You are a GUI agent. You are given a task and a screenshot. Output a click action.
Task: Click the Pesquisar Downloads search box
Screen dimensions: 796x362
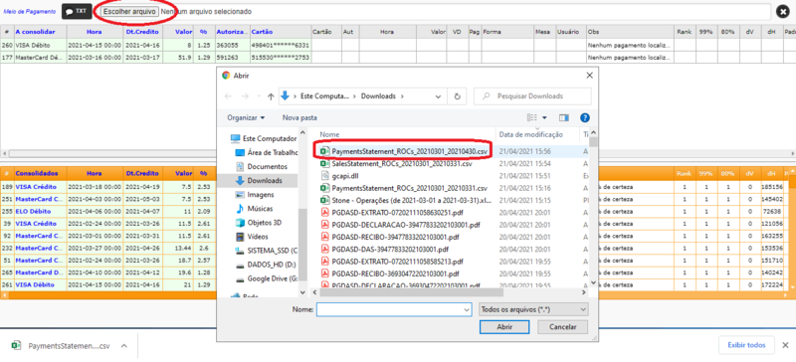[532, 95]
